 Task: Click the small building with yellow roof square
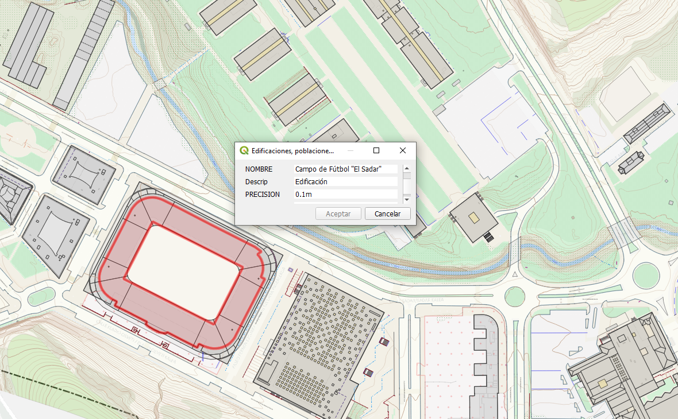473,217
